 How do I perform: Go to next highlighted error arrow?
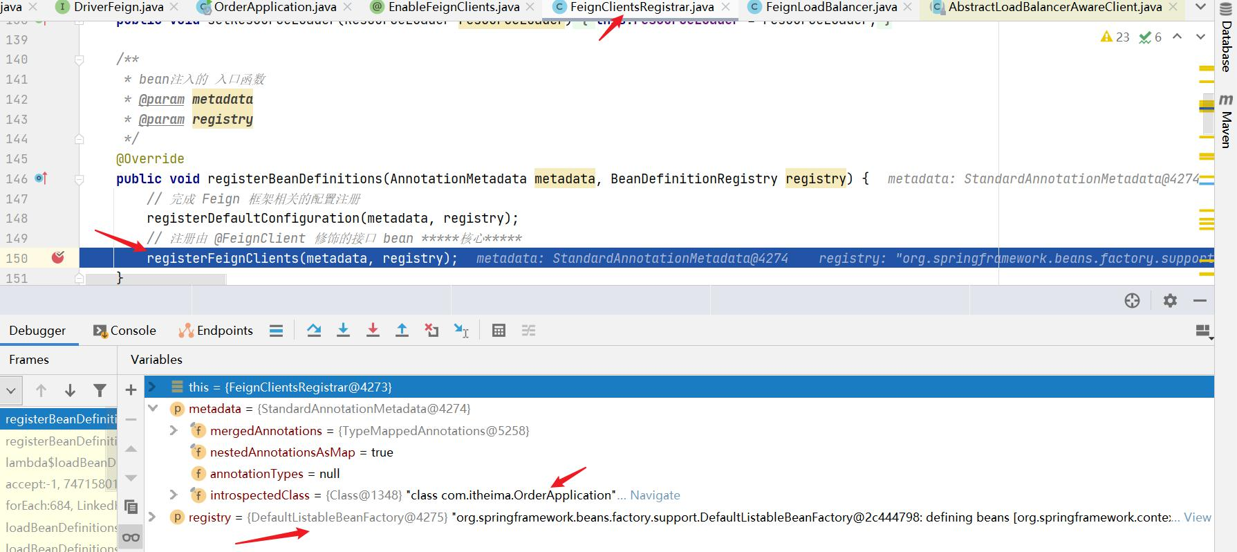1201,37
